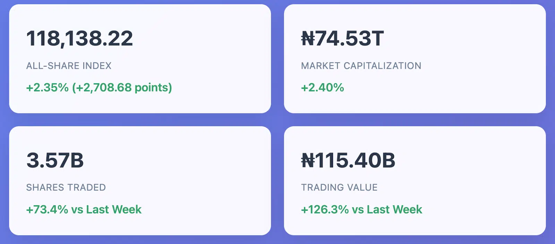Select the ALL-SHARE INDEX label
Image resolution: width=555 pixels, height=244 pixels.
69,66
